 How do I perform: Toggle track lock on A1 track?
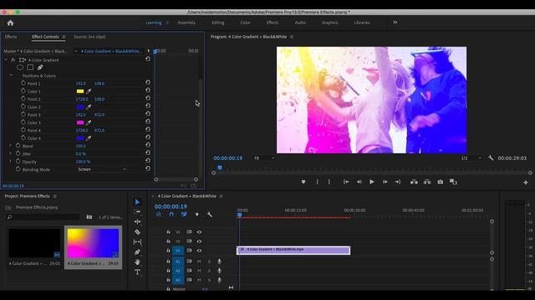(168, 261)
